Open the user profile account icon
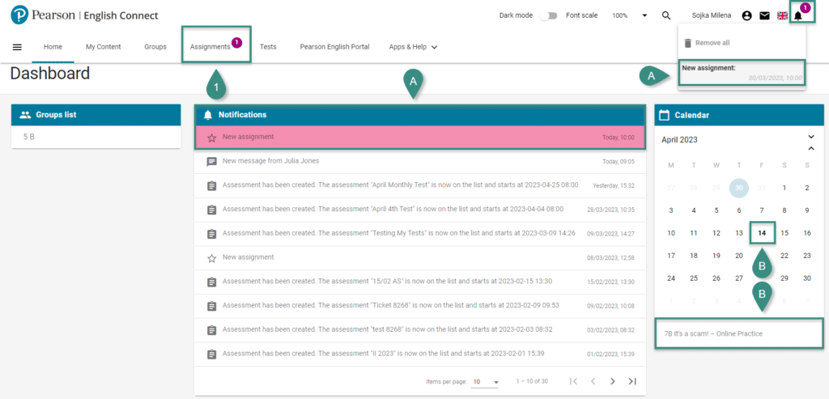 tap(746, 15)
